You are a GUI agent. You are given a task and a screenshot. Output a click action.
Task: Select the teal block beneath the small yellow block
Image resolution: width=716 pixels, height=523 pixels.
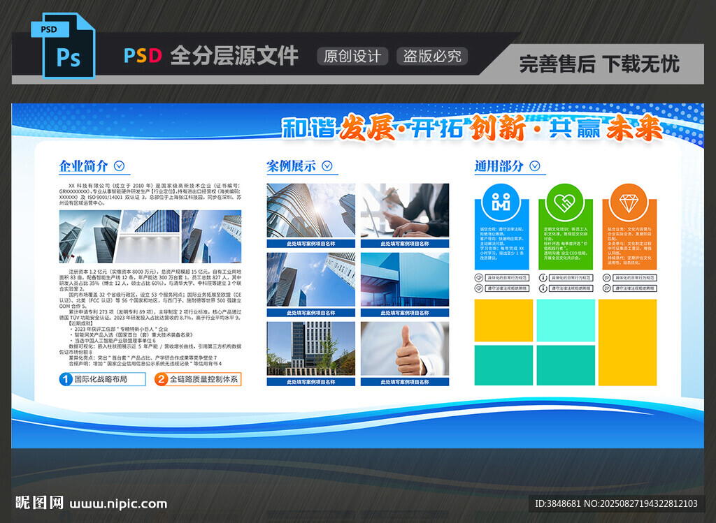(503, 365)
